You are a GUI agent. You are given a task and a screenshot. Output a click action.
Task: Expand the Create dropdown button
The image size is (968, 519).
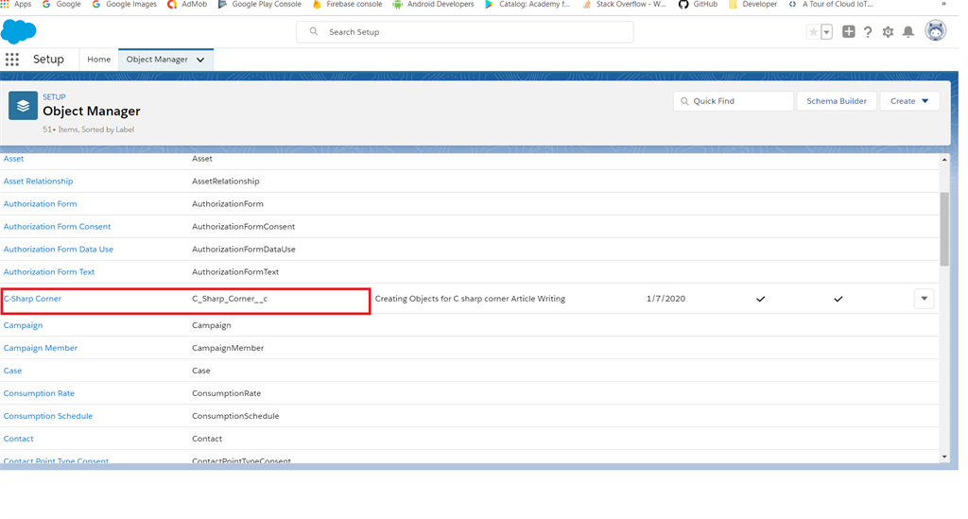pos(909,101)
